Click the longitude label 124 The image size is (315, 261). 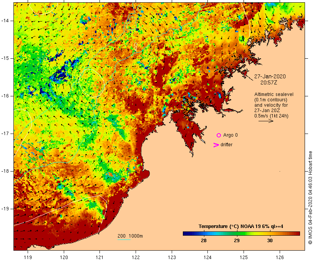pyautogui.click(x=208, y=257)
